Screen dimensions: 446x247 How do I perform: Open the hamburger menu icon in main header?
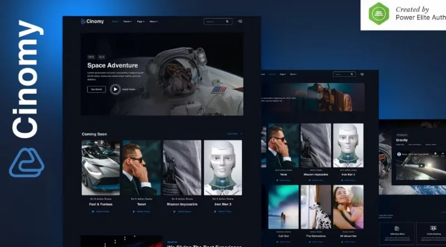pyautogui.click(x=240, y=21)
